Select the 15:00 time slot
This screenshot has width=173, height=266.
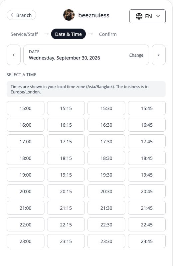(26, 108)
